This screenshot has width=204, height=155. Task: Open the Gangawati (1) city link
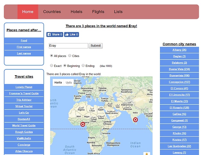click(x=179, y=120)
